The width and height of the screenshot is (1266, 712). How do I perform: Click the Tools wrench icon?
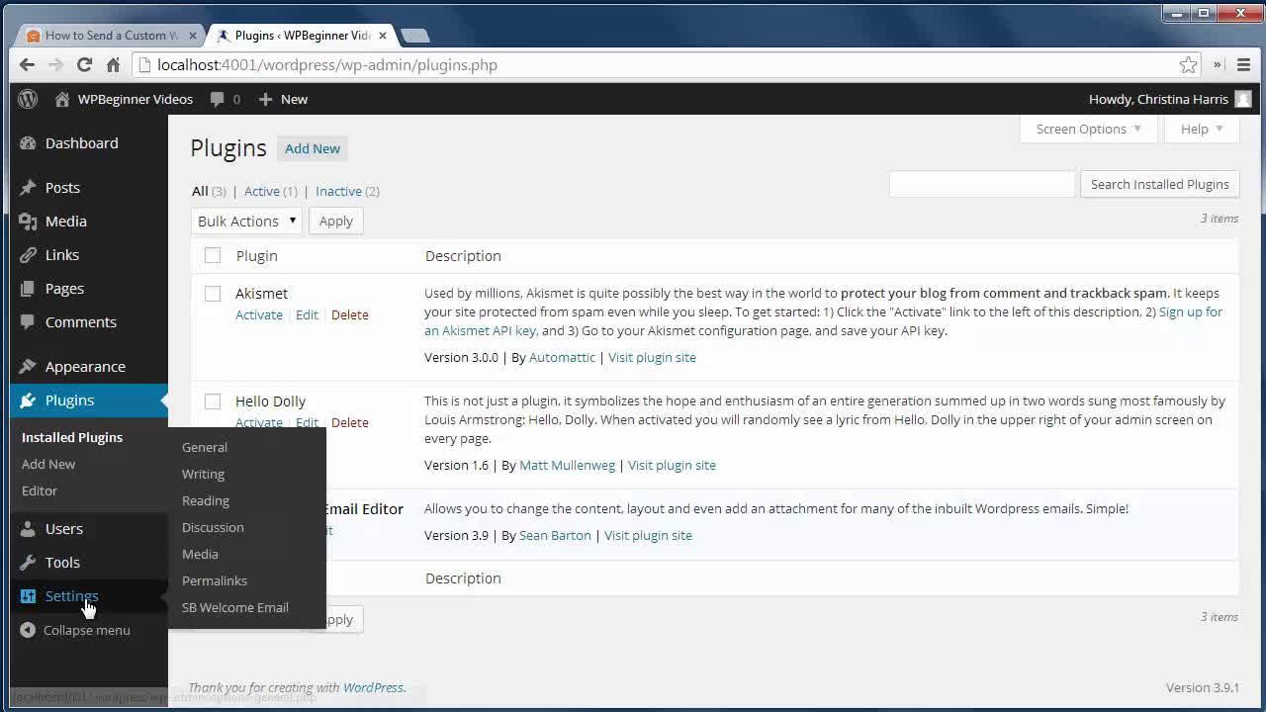pos(28,562)
